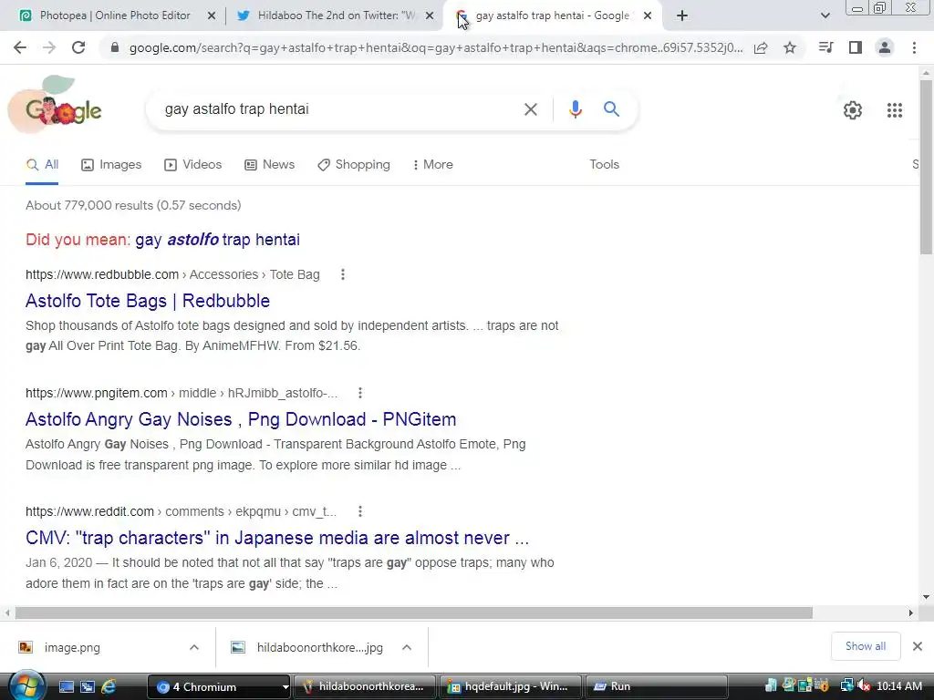
Task: Open the Astolfo Tote Bags Redbubble result
Action: (148, 301)
